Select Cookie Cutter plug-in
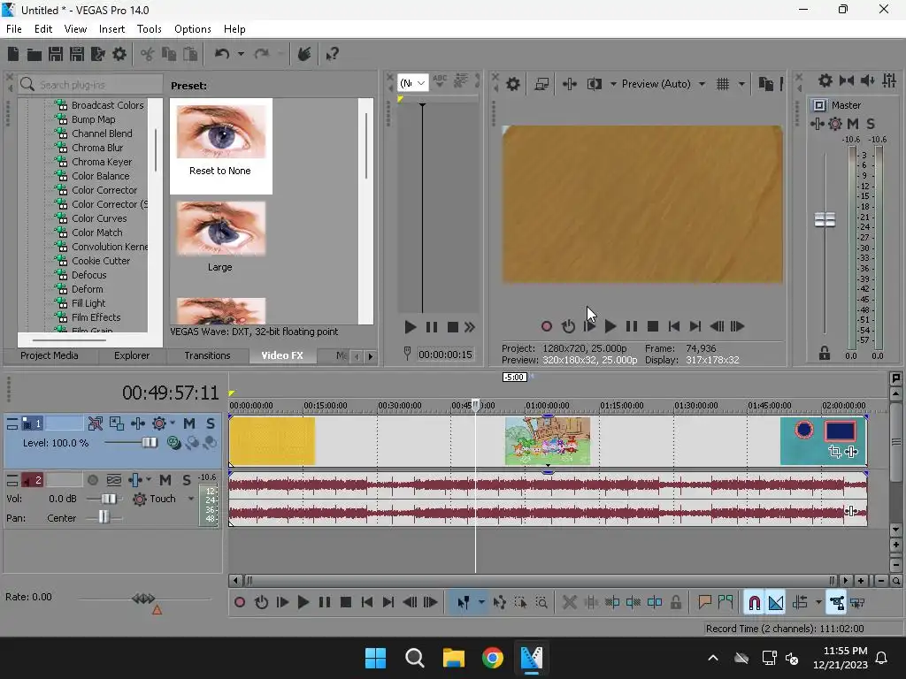The width and height of the screenshot is (906, 679). 101,261
